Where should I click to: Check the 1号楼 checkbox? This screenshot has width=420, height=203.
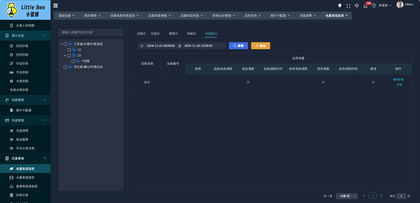pos(73,61)
